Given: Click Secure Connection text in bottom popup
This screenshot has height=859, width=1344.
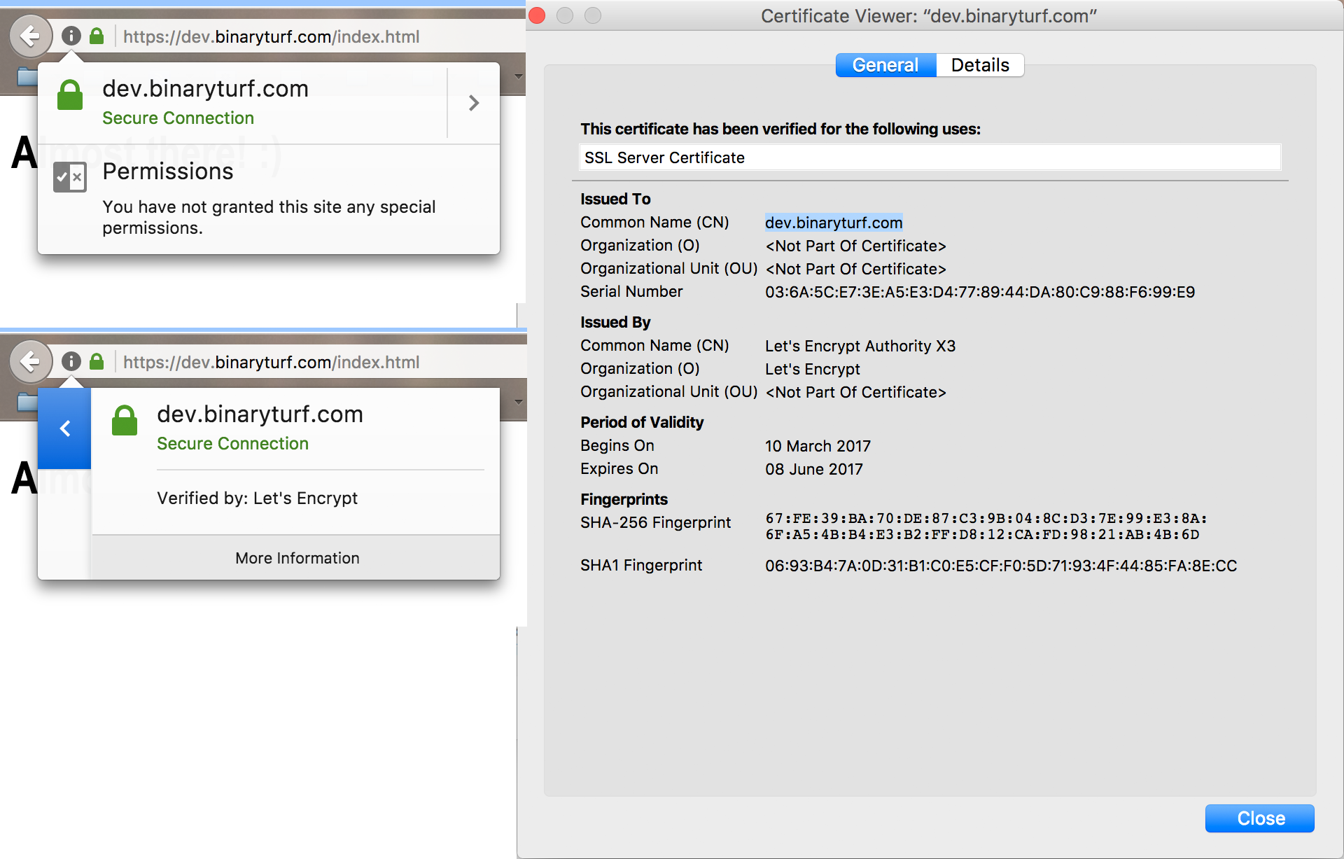Looking at the screenshot, I should click(x=232, y=443).
